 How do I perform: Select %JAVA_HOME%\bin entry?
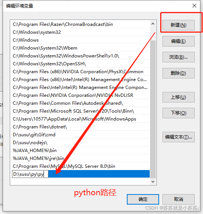[x=80, y=151]
